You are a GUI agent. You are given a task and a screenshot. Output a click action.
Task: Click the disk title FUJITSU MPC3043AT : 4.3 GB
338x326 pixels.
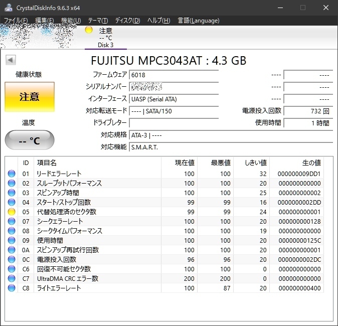point(168,60)
